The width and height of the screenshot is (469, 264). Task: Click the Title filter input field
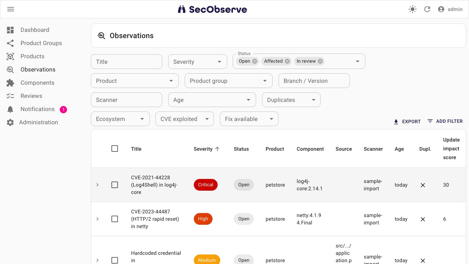126,62
